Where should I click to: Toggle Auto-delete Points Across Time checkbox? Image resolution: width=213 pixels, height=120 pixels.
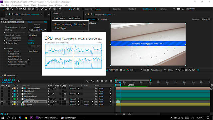[29, 62]
